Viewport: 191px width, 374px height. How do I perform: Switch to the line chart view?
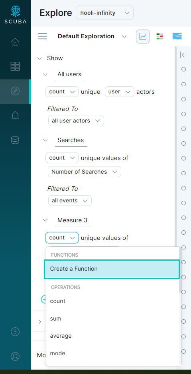[143, 36]
